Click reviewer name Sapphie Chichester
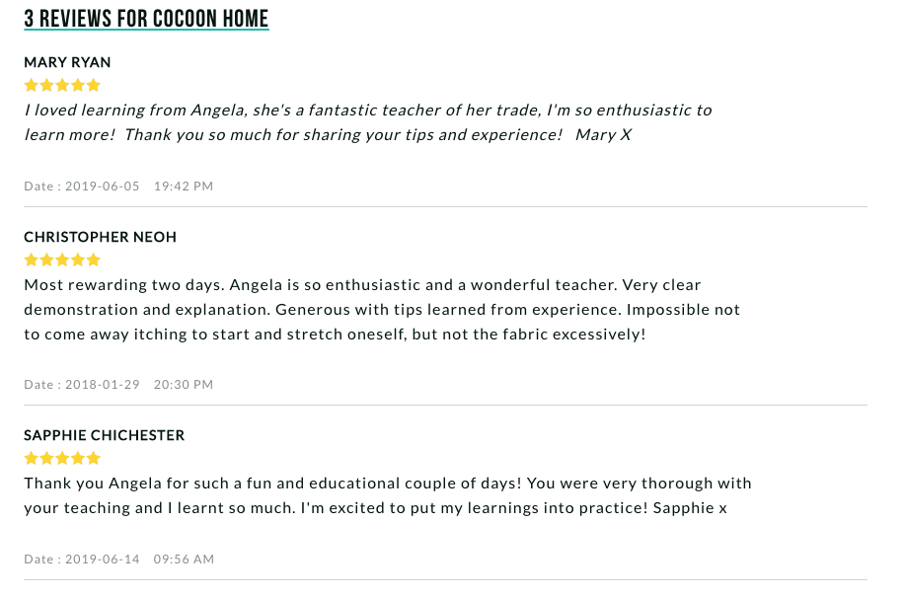Viewport: 905px width, 597px height. pyautogui.click(x=104, y=435)
